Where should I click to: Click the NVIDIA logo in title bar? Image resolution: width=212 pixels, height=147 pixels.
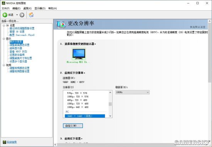tap(3, 3)
